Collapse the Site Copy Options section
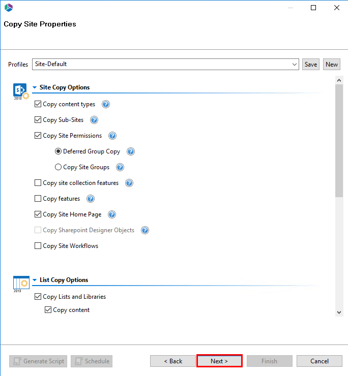The image size is (348, 376). pyautogui.click(x=35, y=87)
